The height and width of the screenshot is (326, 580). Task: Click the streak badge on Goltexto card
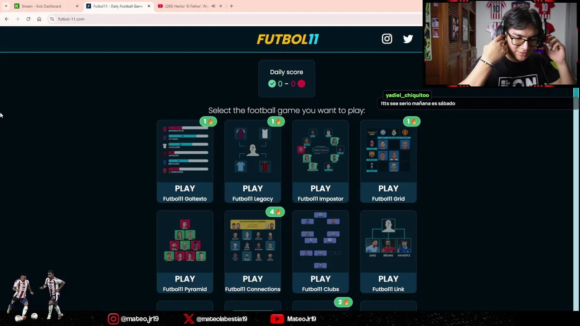pyautogui.click(x=208, y=121)
